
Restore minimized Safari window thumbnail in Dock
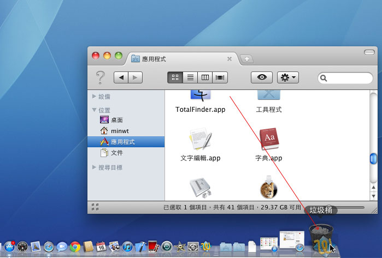coord(292,241)
